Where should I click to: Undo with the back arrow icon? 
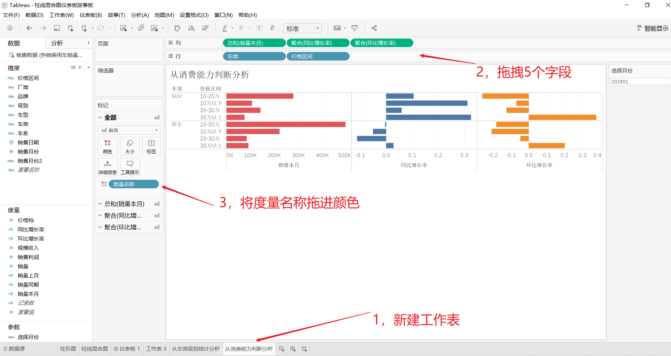click(29, 28)
